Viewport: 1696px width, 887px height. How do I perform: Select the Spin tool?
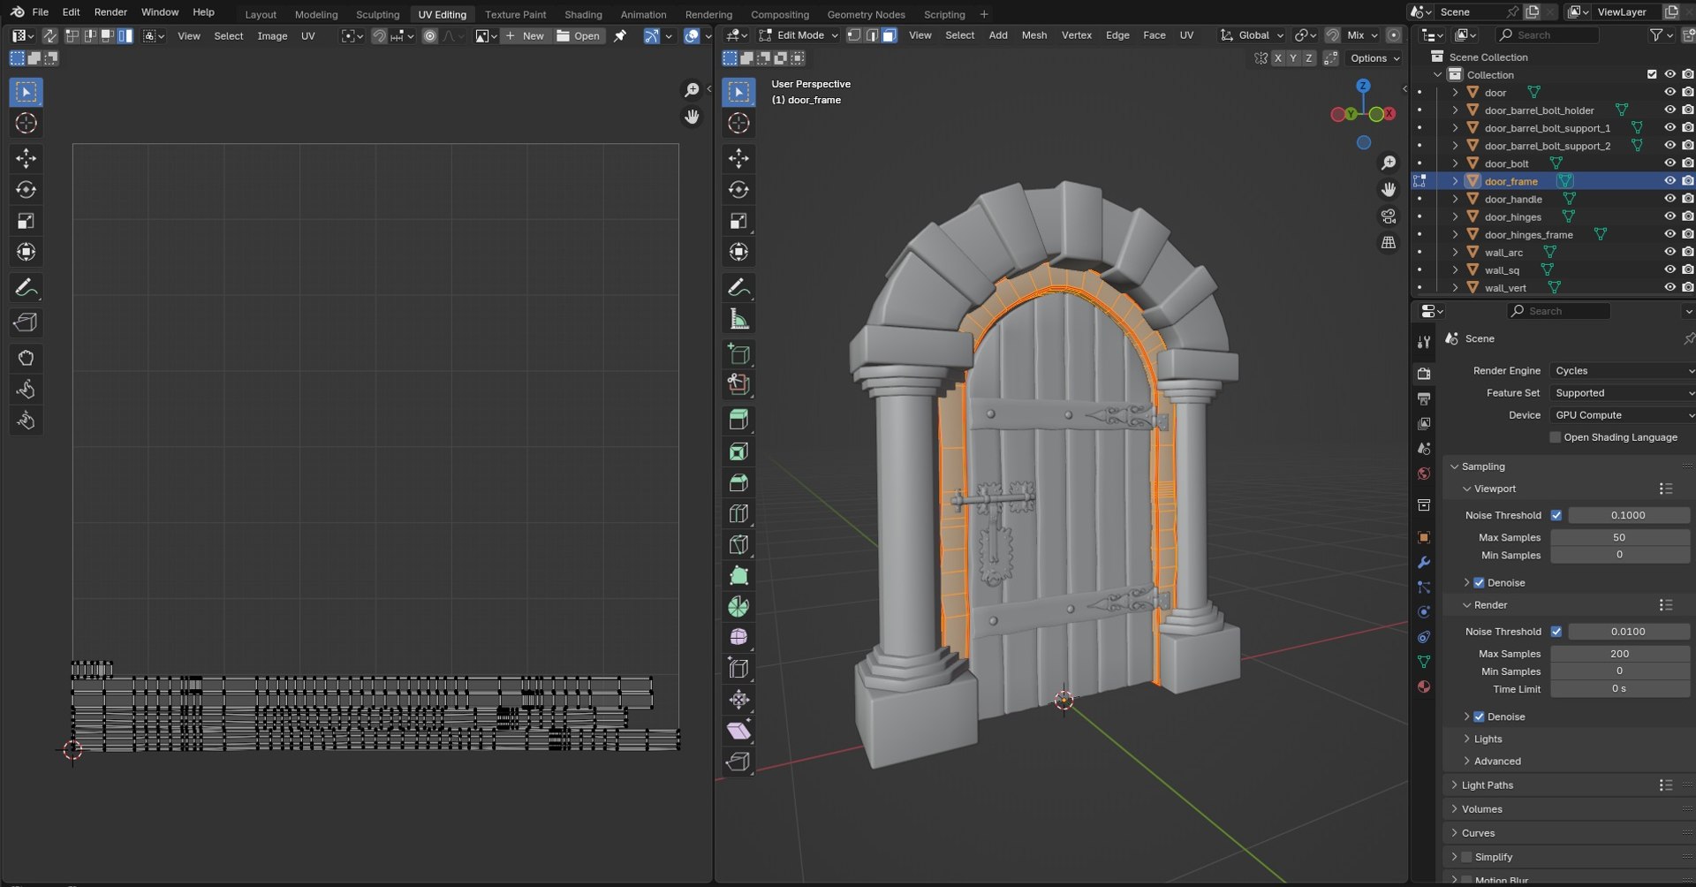pyautogui.click(x=738, y=606)
